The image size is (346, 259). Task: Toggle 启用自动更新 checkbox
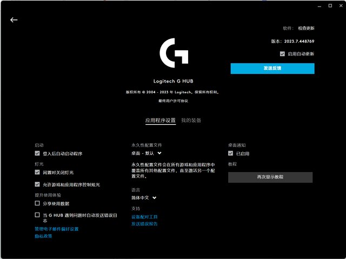tap(282, 54)
